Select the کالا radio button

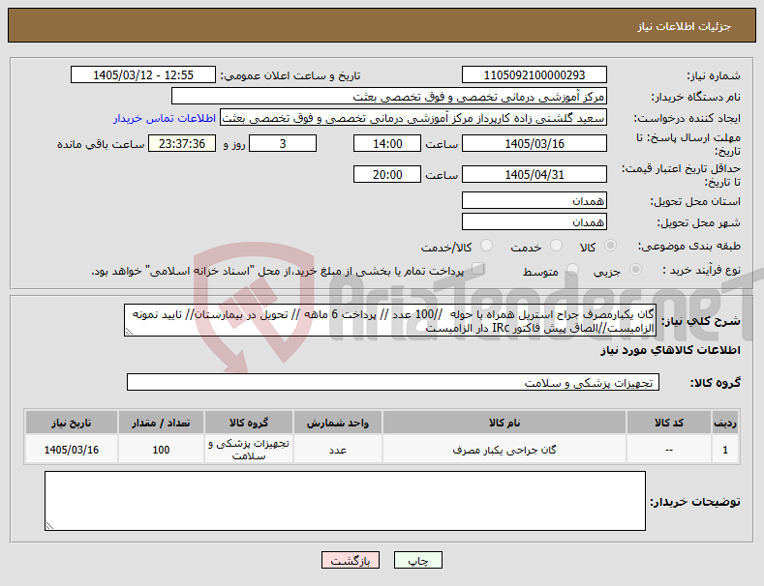[610, 246]
